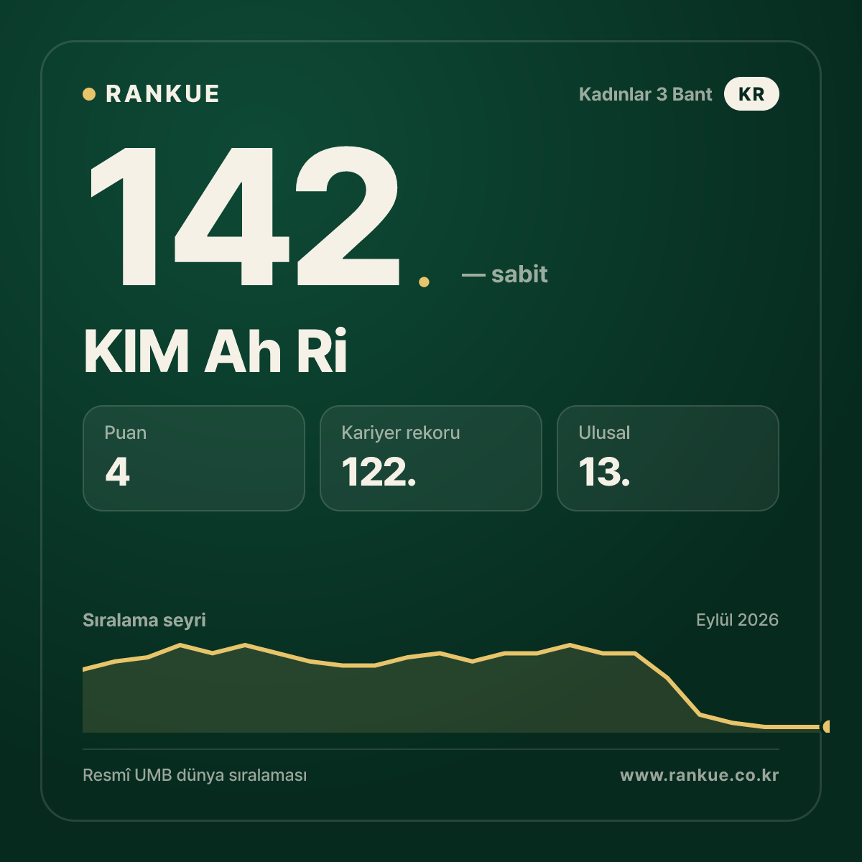This screenshot has width=862, height=862.
Task: Open the Ulusal stat card
Action: point(668,458)
